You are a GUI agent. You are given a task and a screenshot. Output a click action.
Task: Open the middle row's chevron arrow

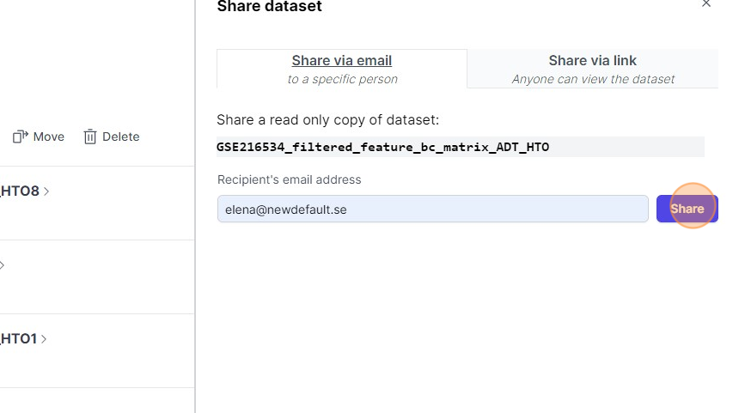[x=3, y=265]
